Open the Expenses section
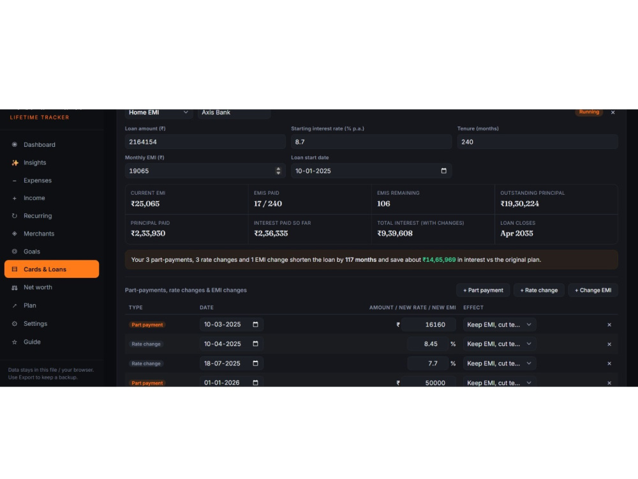The image size is (638, 479). click(x=52, y=181)
